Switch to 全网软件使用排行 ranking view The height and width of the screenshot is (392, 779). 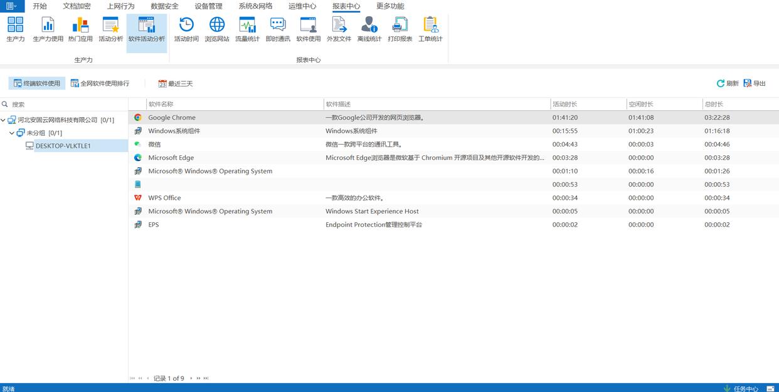[100, 83]
